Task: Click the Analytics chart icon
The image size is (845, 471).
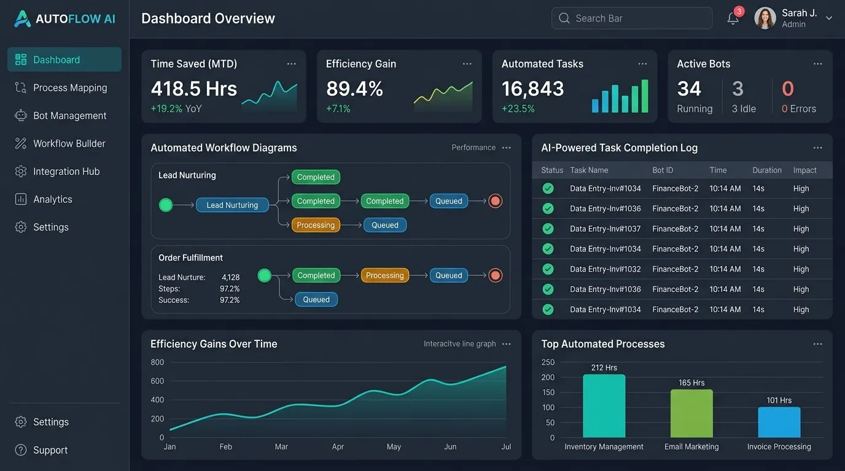Action: [21, 199]
